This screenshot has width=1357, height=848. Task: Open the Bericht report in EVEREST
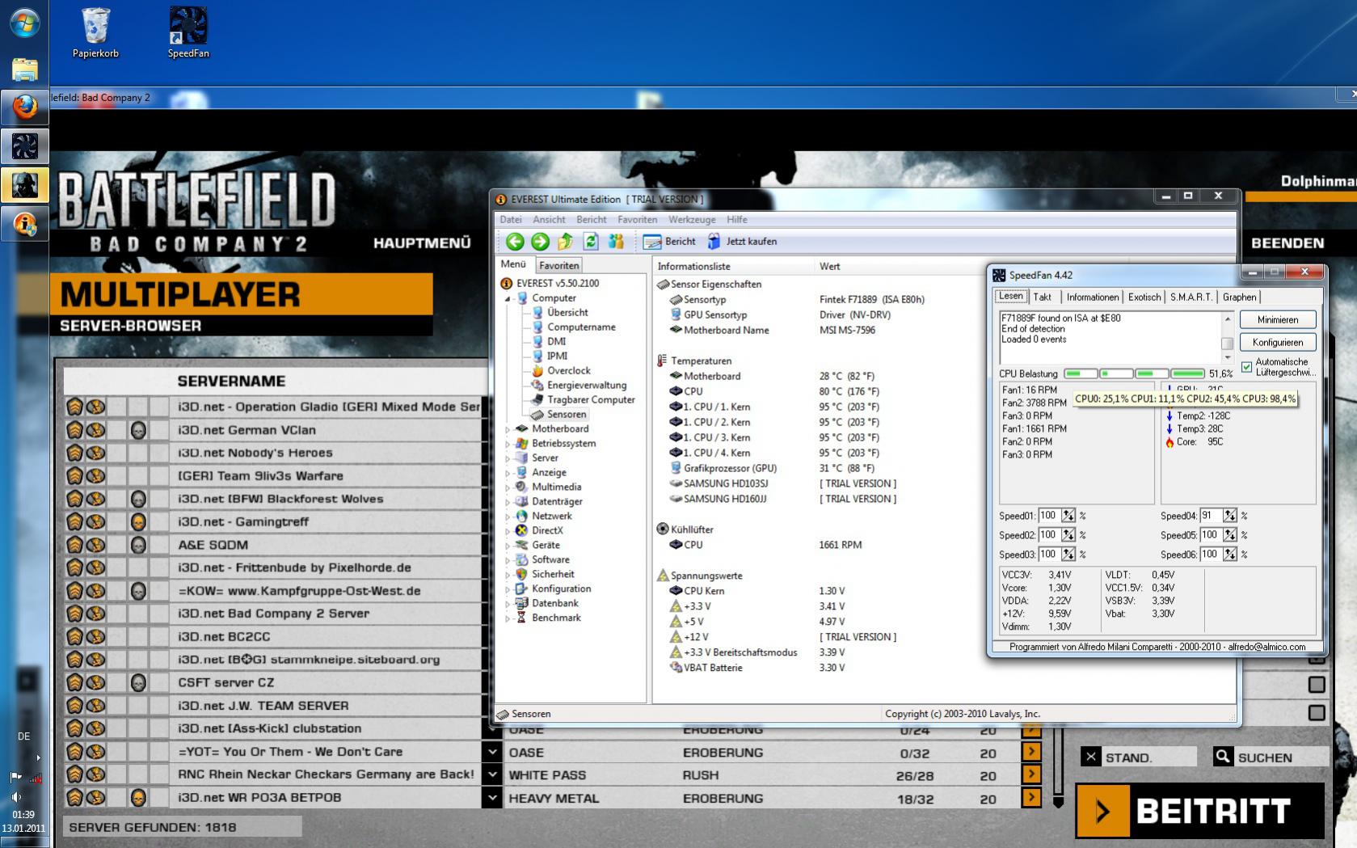coord(669,241)
